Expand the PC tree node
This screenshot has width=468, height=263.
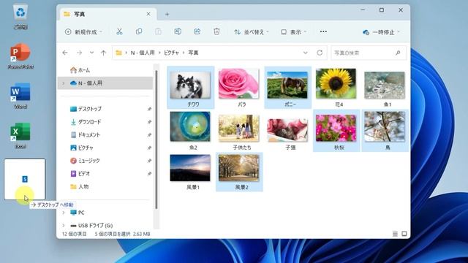pyautogui.click(x=64, y=213)
